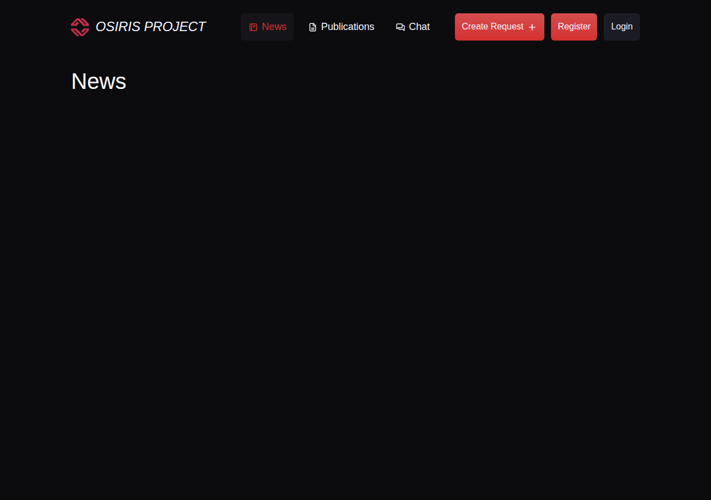
Task: Click the News page heading
Action: (99, 82)
